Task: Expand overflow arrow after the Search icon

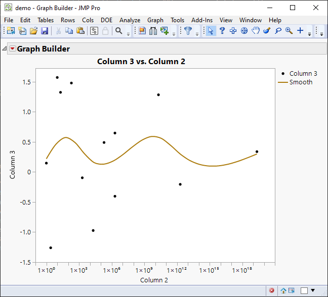Action: (128, 34)
